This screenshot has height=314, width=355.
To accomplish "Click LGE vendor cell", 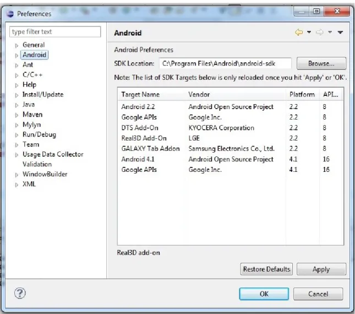I will (x=194, y=138).
